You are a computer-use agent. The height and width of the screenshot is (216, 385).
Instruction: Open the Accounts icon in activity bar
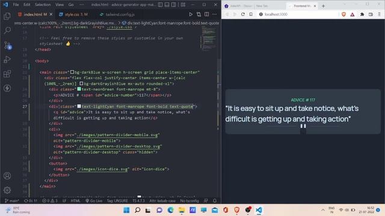point(7,176)
